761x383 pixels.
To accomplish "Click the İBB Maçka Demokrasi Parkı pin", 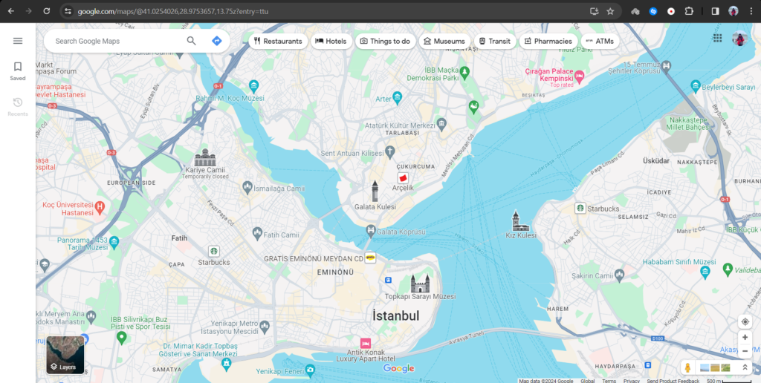I will [465, 72].
